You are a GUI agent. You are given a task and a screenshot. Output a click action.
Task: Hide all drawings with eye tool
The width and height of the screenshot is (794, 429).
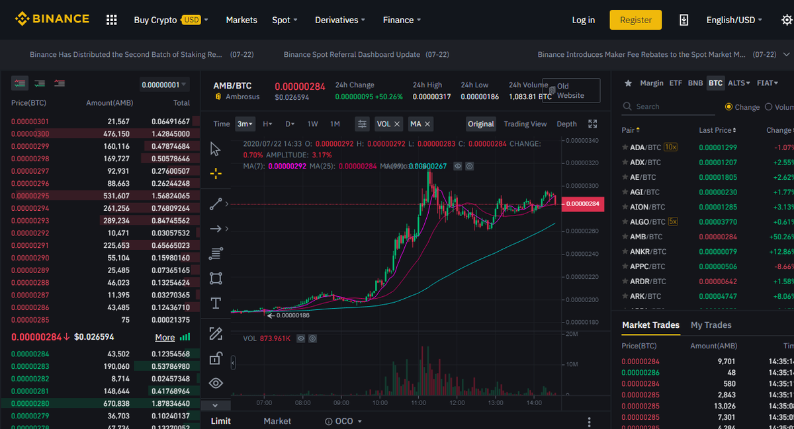click(215, 383)
